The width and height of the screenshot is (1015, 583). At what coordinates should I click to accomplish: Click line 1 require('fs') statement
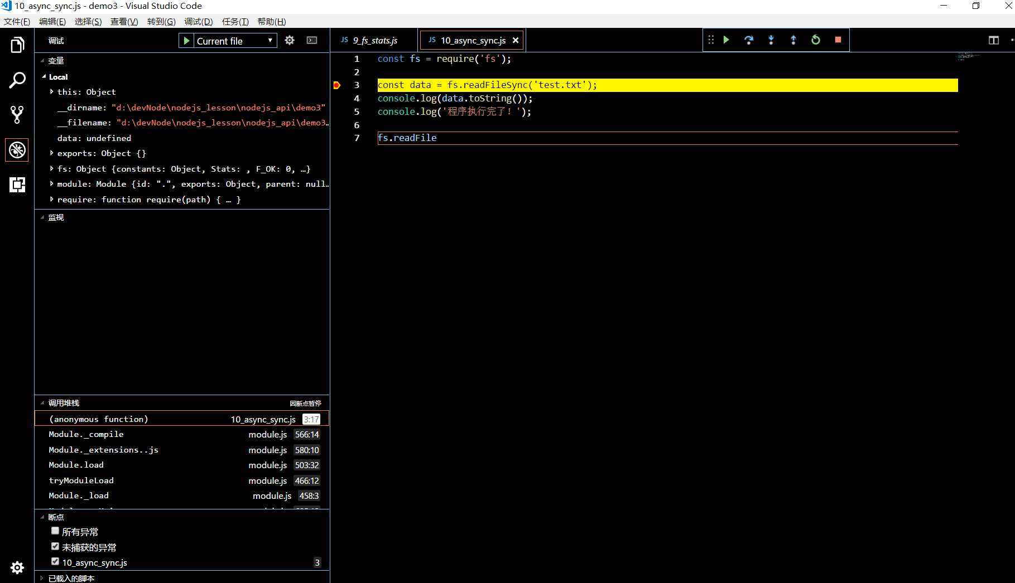tap(444, 59)
